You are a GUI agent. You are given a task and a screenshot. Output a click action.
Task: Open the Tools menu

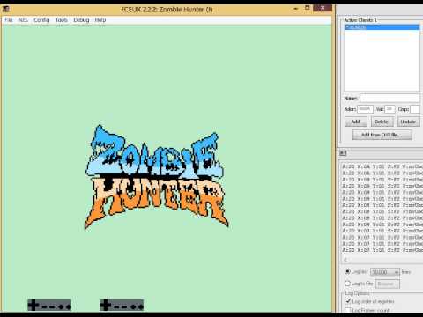62,20
